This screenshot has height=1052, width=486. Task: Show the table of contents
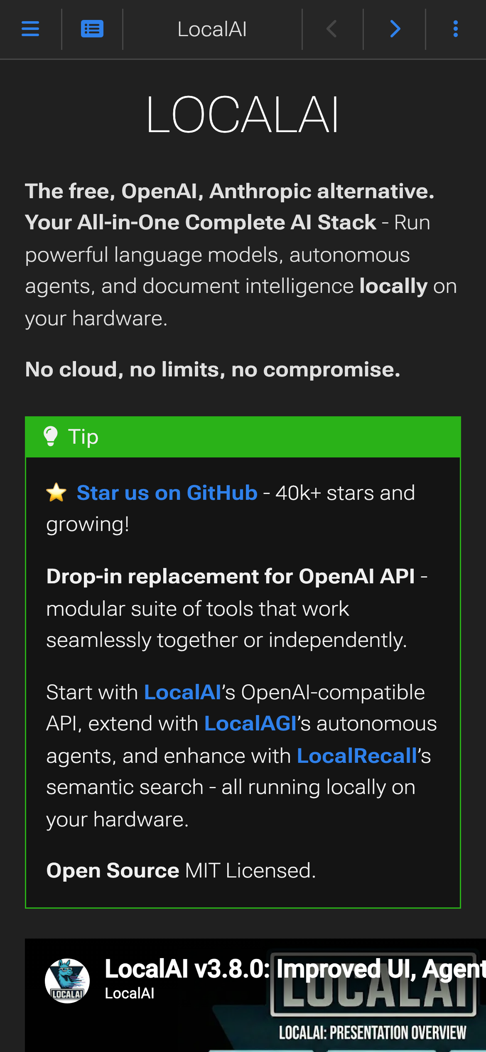pos(92,29)
